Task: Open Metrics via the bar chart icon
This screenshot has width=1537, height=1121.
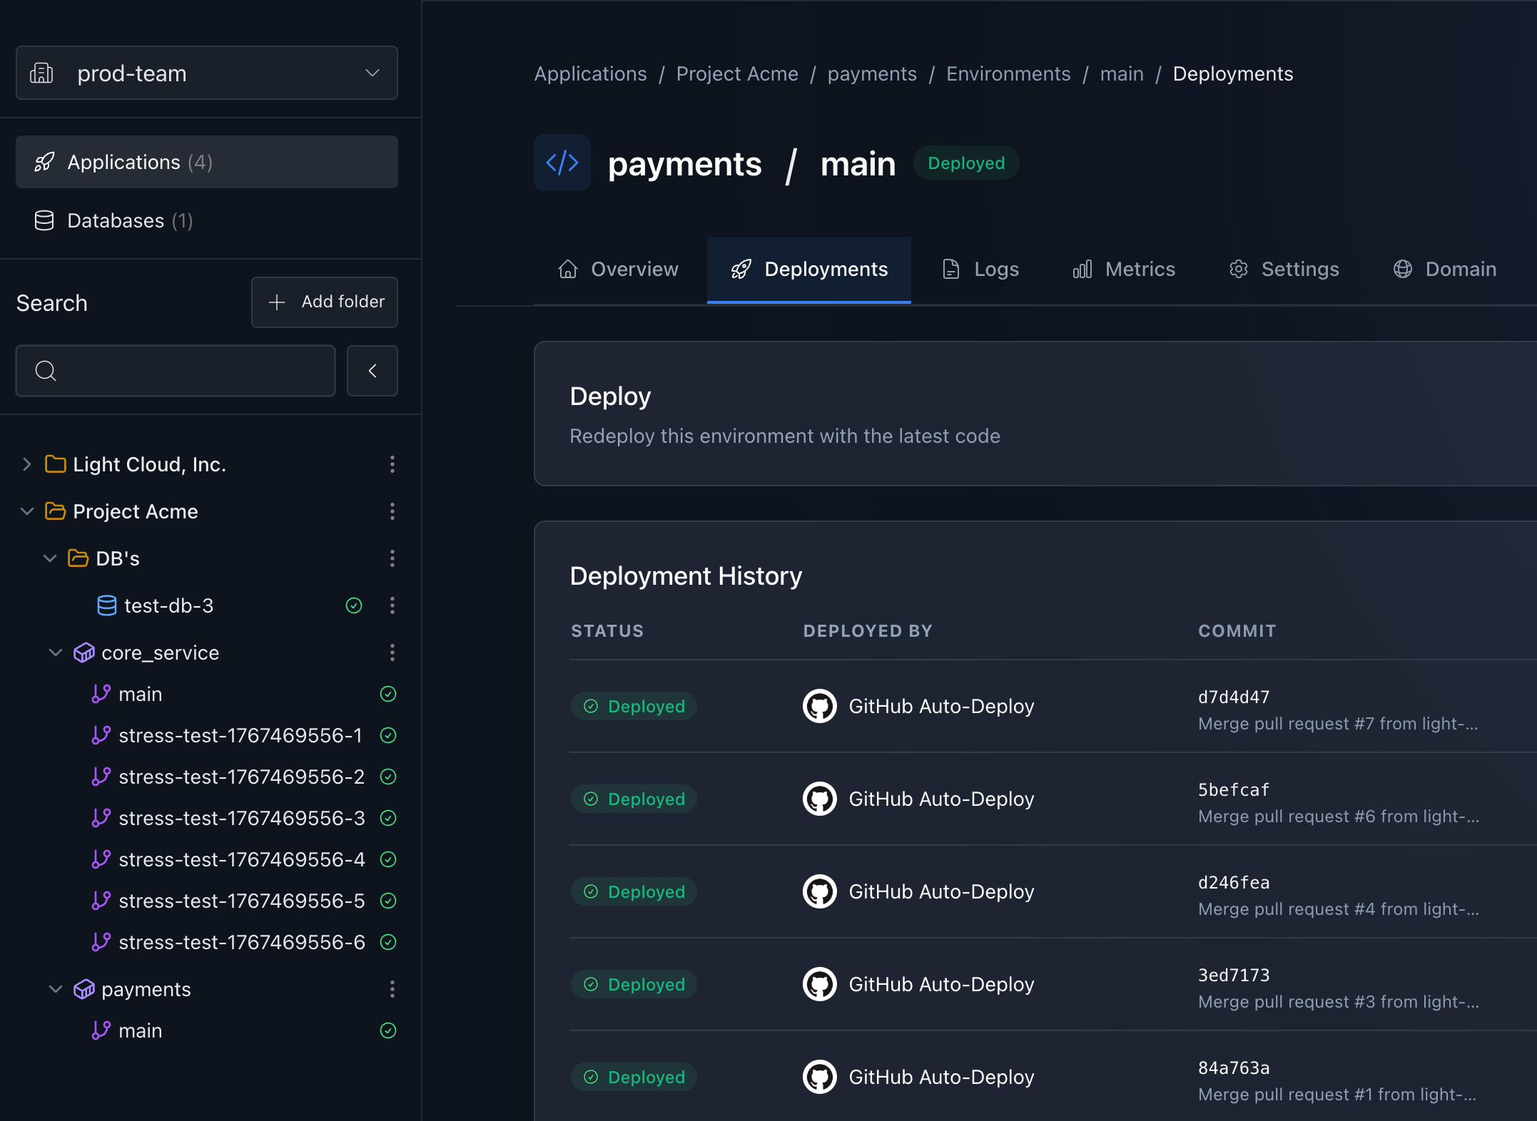Action: 1082,269
